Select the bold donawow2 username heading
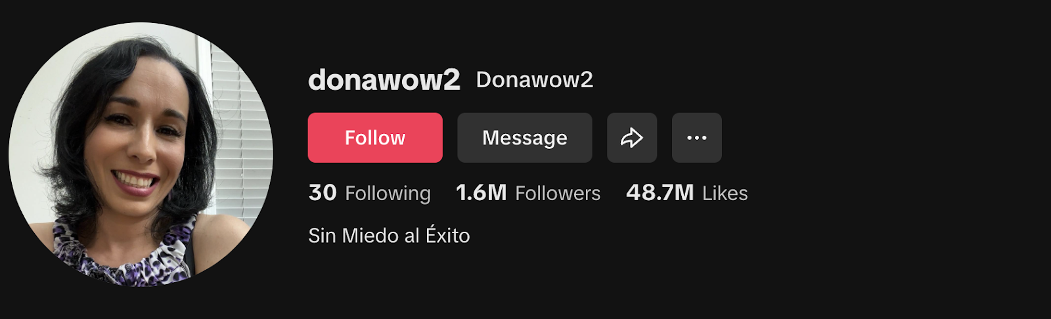Image resolution: width=1051 pixels, height=319 pixels. [384, 80]
